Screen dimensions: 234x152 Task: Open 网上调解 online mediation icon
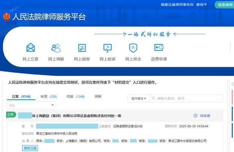(56, 48)
